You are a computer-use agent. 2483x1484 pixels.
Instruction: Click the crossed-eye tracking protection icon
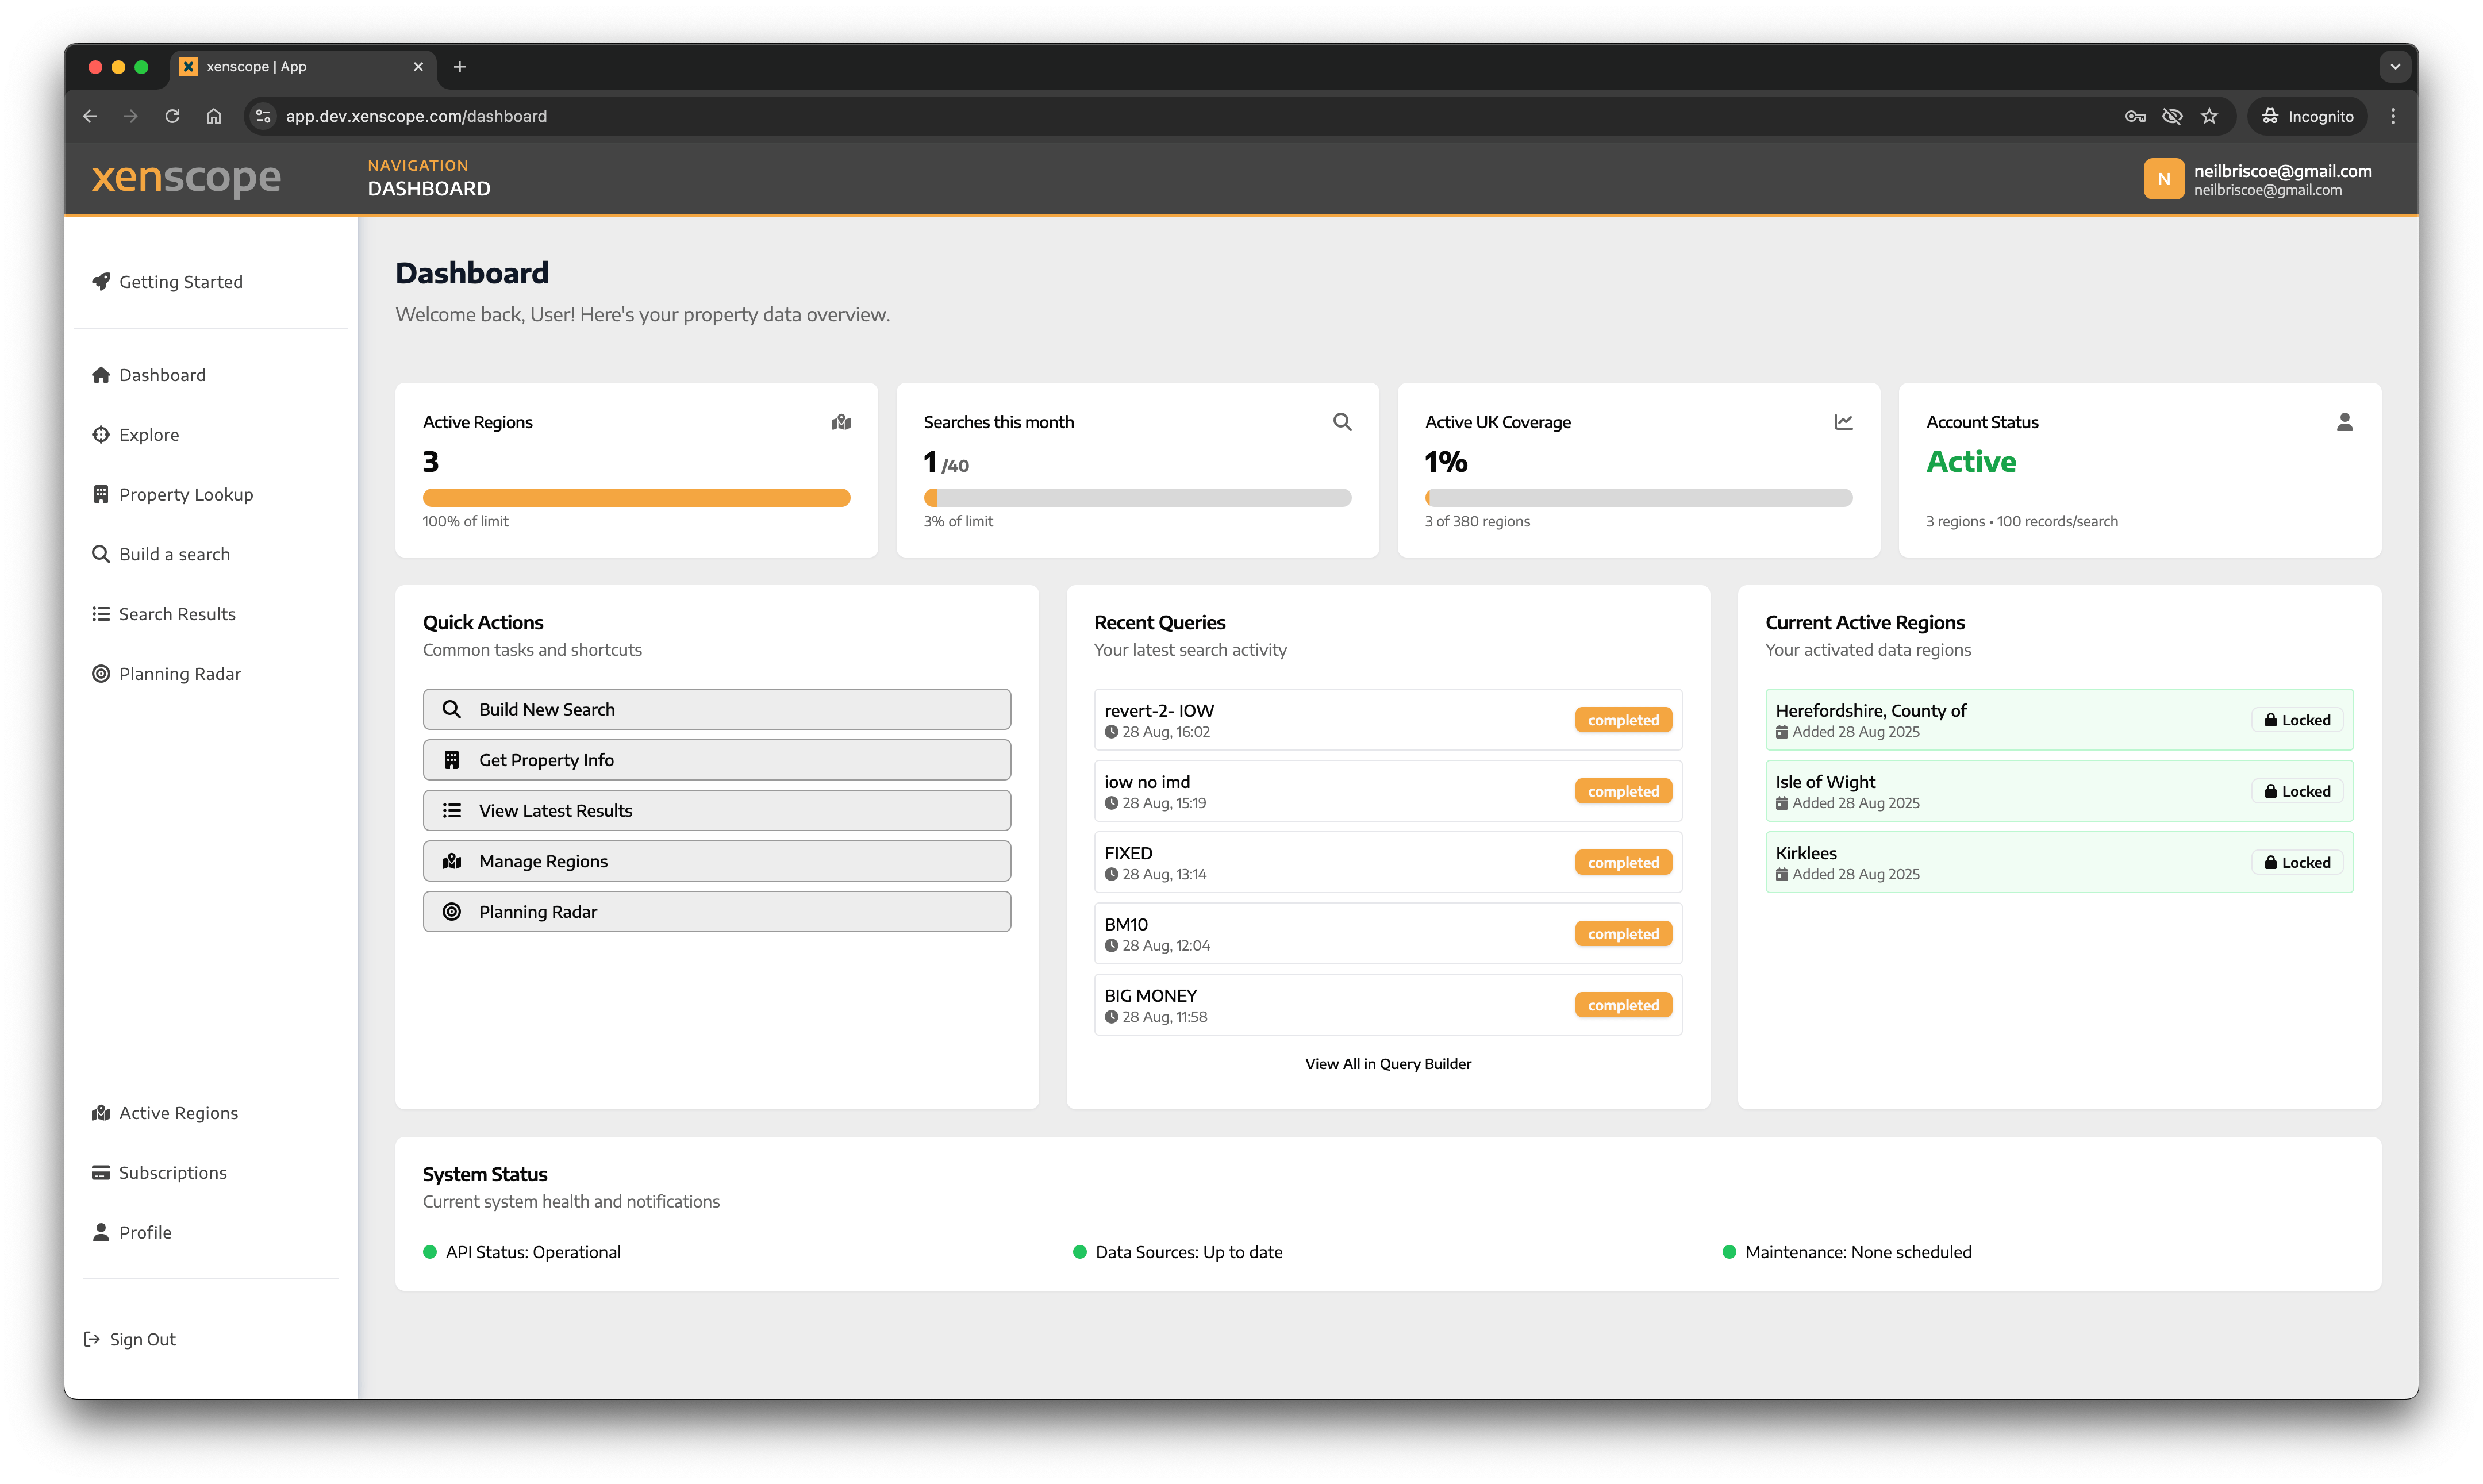(x=2172, y=116)
